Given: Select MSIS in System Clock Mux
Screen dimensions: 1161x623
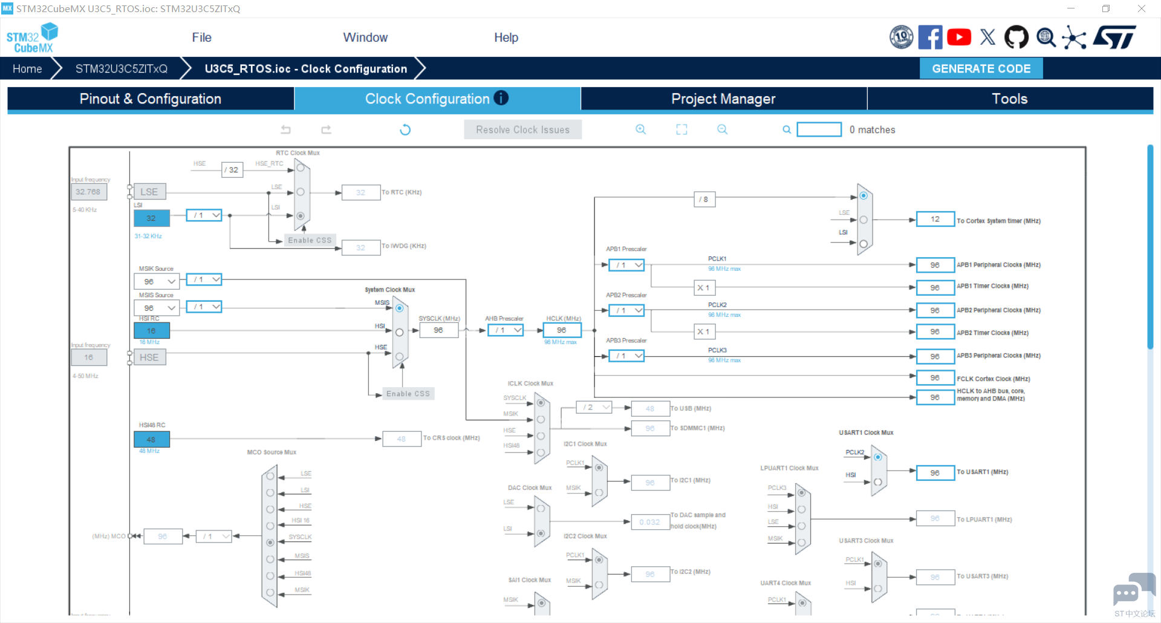Looking at the screenshot, I should point(399,308).
